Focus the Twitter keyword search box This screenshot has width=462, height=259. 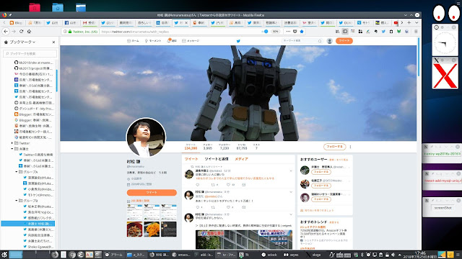(x=302, y=41)
